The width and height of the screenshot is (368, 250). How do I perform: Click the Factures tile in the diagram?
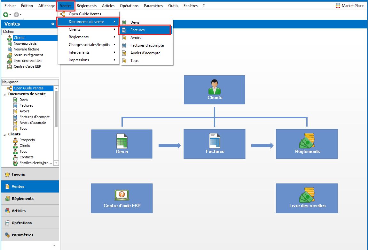coord(215,144)
